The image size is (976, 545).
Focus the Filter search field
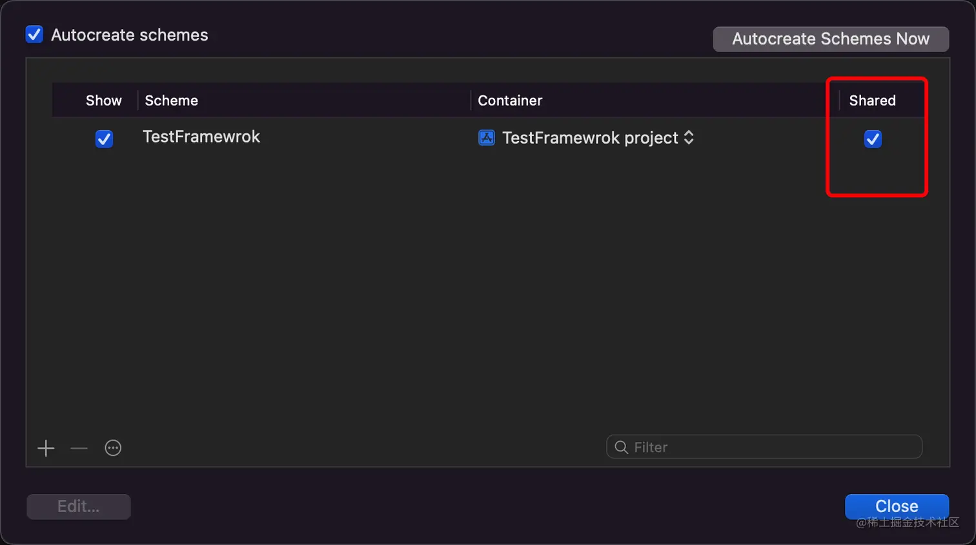tap(768, 447)
